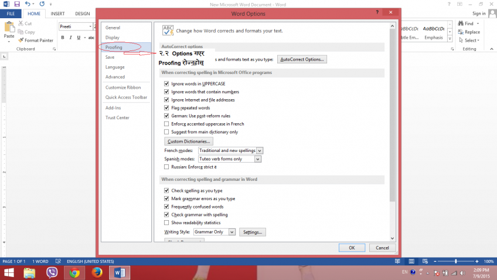Open Writing Style dropdown
The image size is (497, 280).
[232, 232]
